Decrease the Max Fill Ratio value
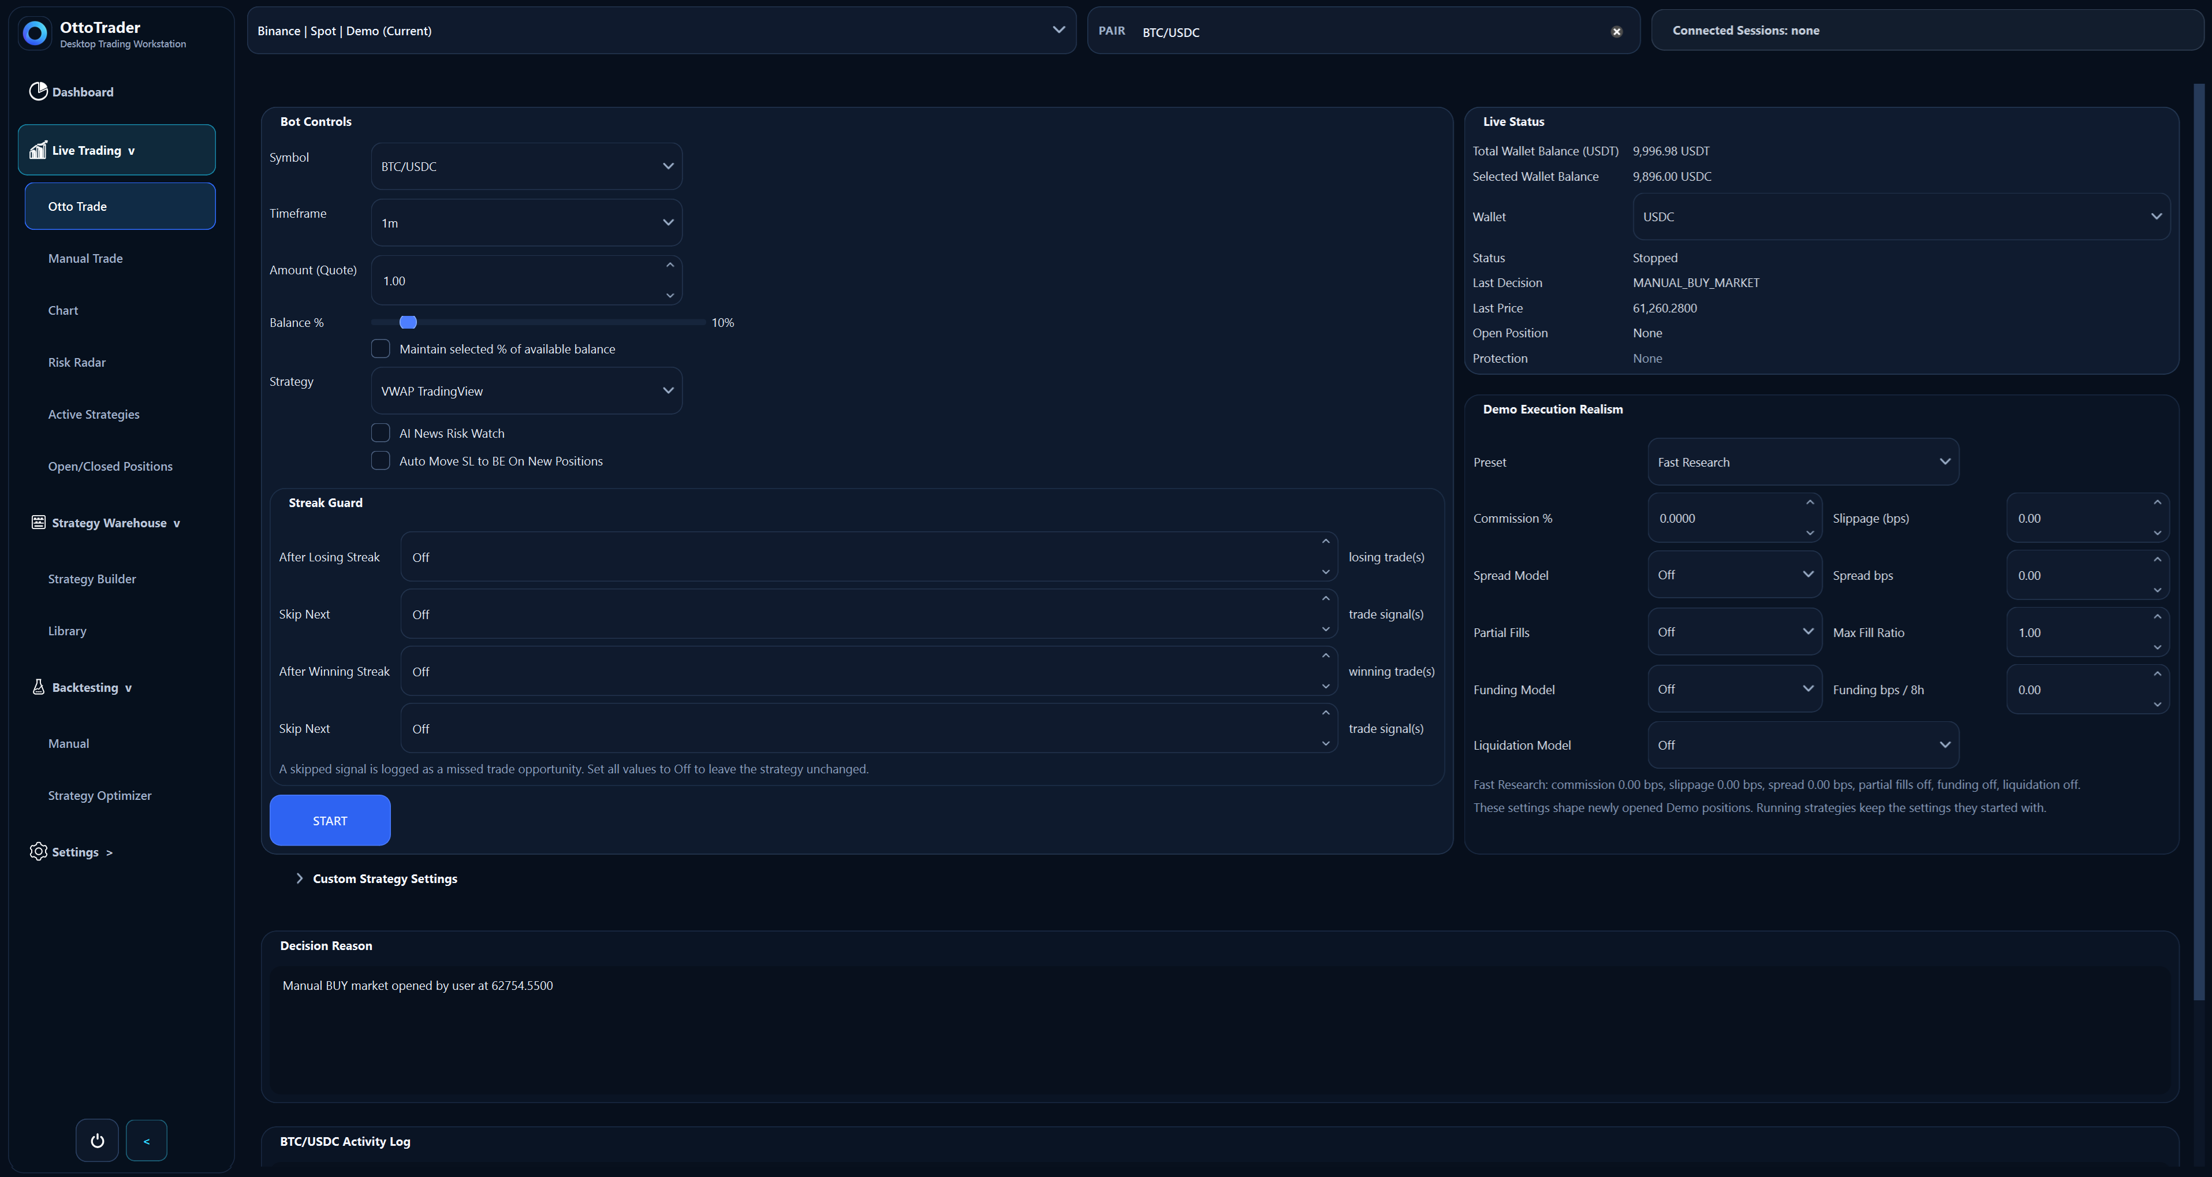 2158,648
